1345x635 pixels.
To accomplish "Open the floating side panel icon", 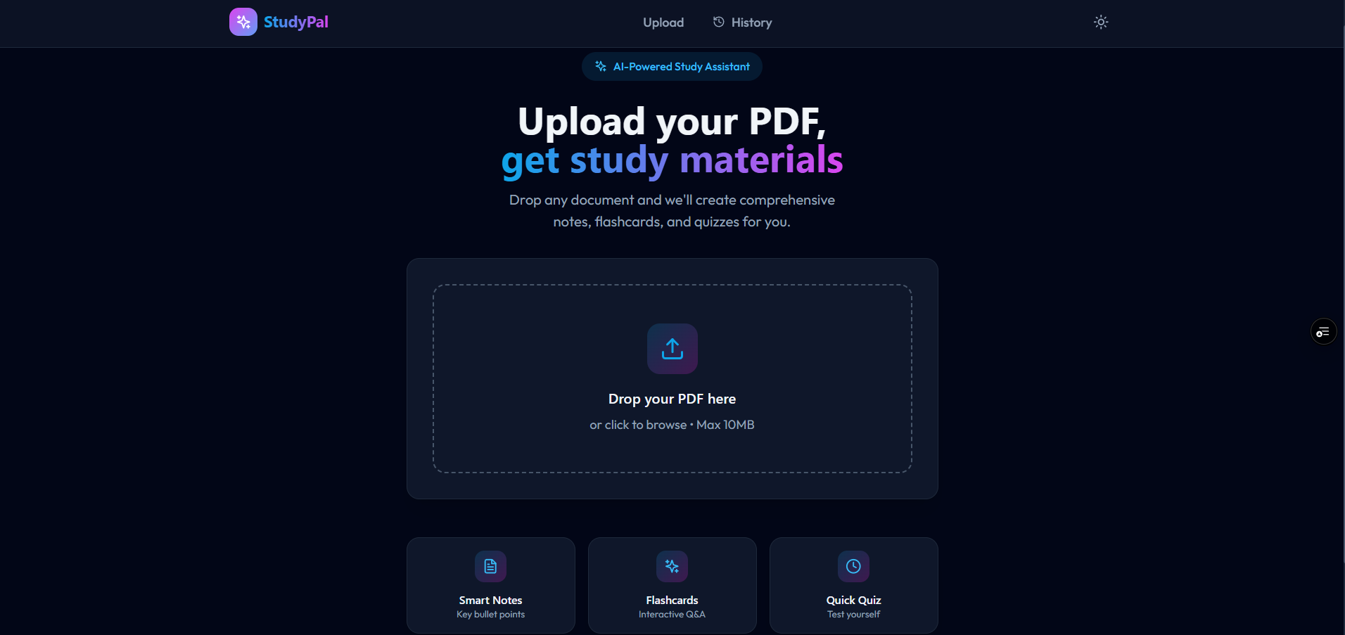I will (x=1323, y=331).
